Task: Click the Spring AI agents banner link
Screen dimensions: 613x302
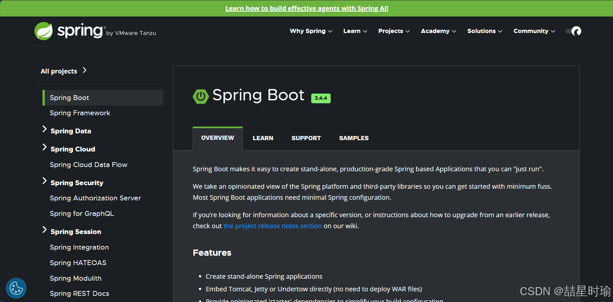Action: [307, 8]
